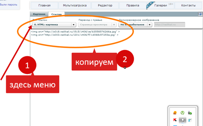This screenshot has height=126, width=203.
Task: Open the Галереи 18+ menu item
Action: (161, 5)
